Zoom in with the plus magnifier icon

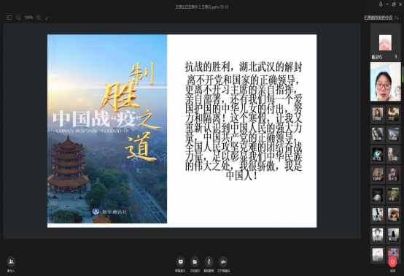click(39, 18)
